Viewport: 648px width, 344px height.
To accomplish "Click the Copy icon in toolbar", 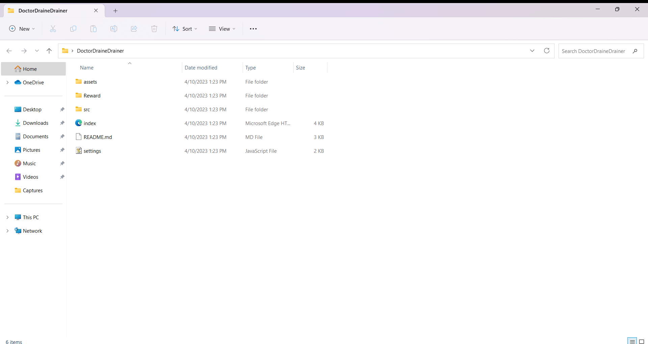I will click(73, 29).
